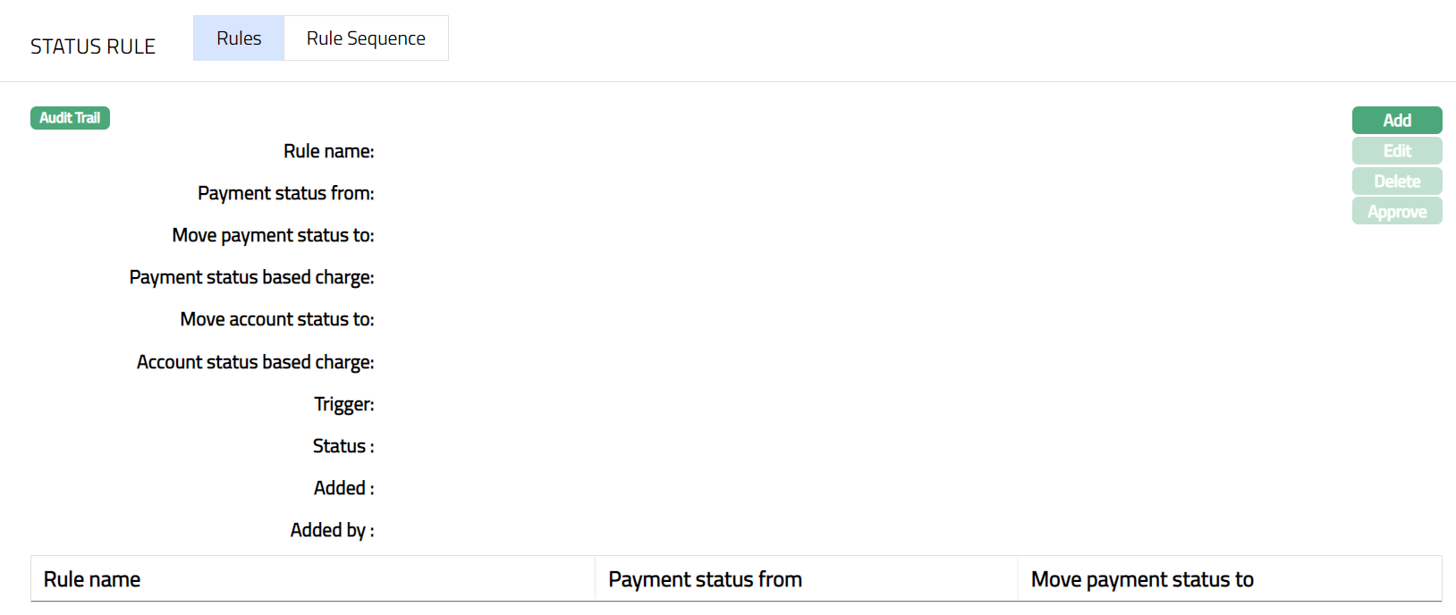Open the Rule Sequence tab
Image resolution: width=1456 pixels, height=615 pixels.
366,38
